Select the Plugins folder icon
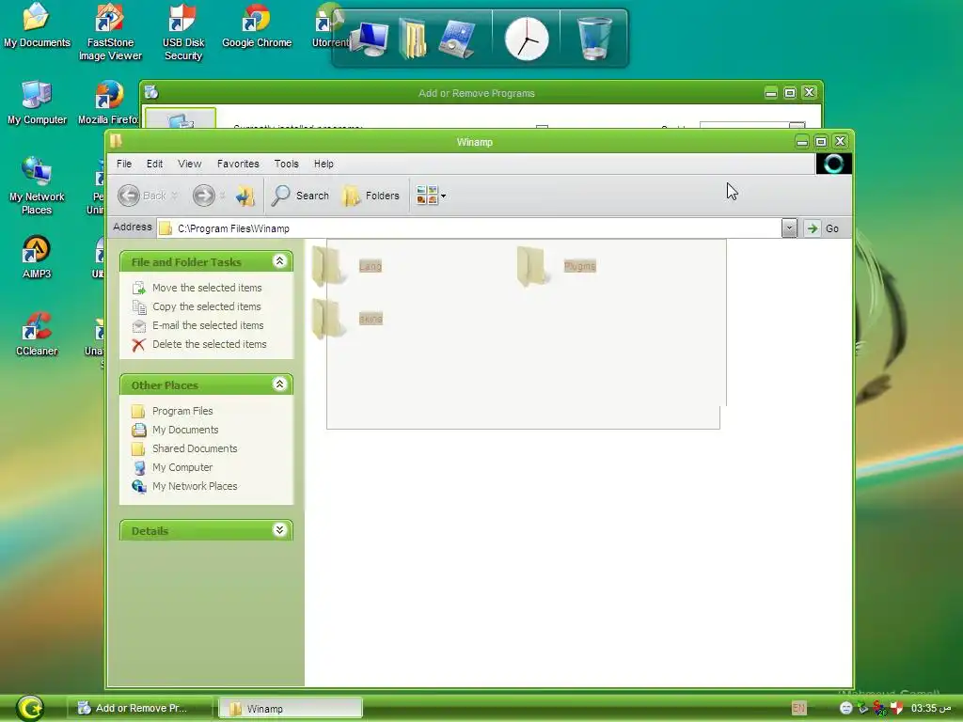 coord(532,266)
